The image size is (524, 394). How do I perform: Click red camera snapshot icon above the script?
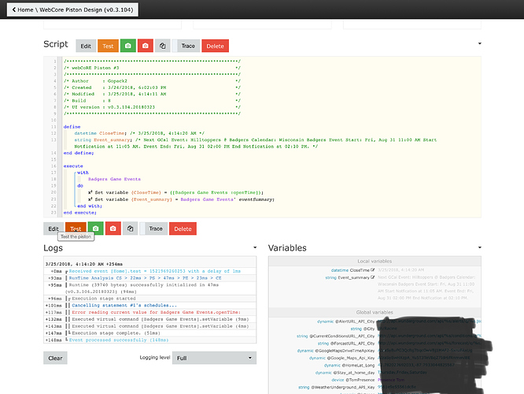pos(146,46)
